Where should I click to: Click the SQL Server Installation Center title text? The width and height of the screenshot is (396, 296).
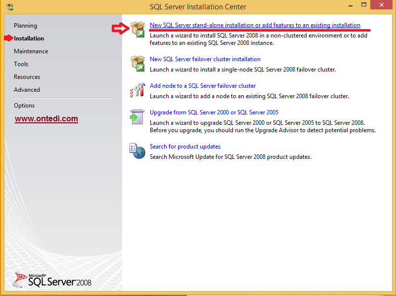198,7
